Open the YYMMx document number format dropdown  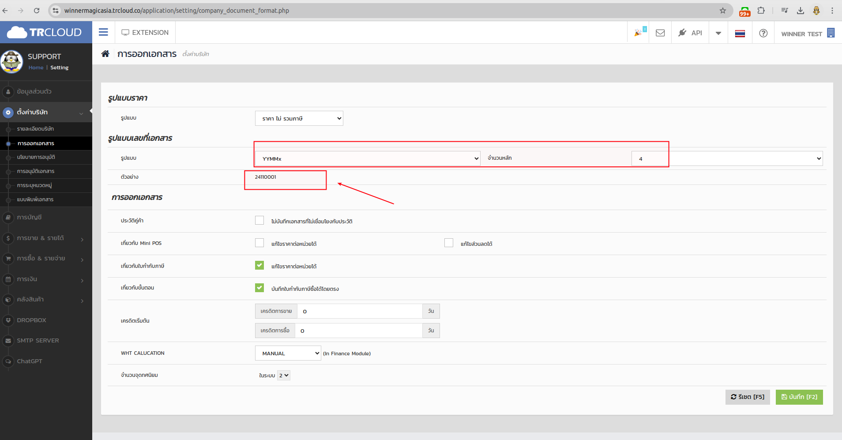[368, 158]
